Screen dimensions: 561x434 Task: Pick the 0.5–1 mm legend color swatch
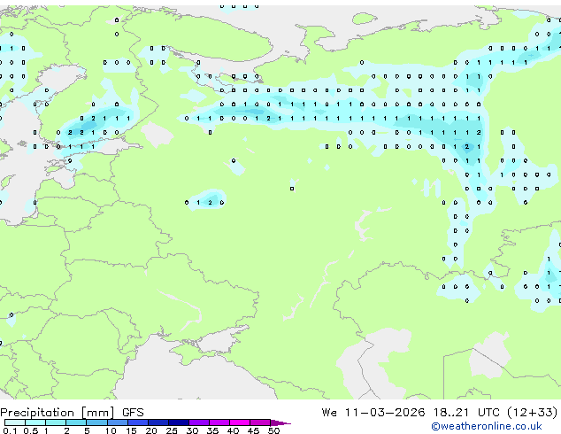click(35, 422)
